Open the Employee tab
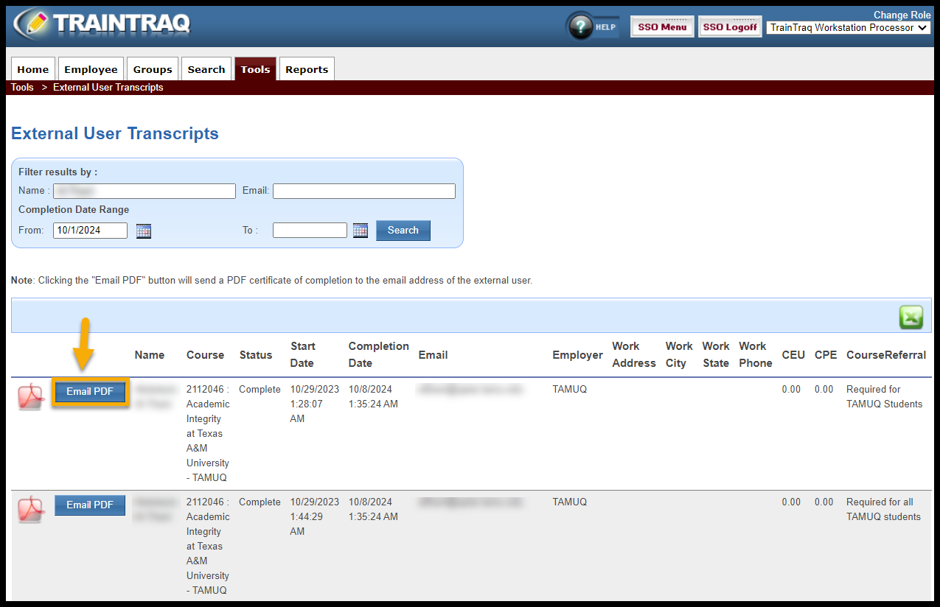The width and height of the screenshot is (940, 607). [91, 69]
